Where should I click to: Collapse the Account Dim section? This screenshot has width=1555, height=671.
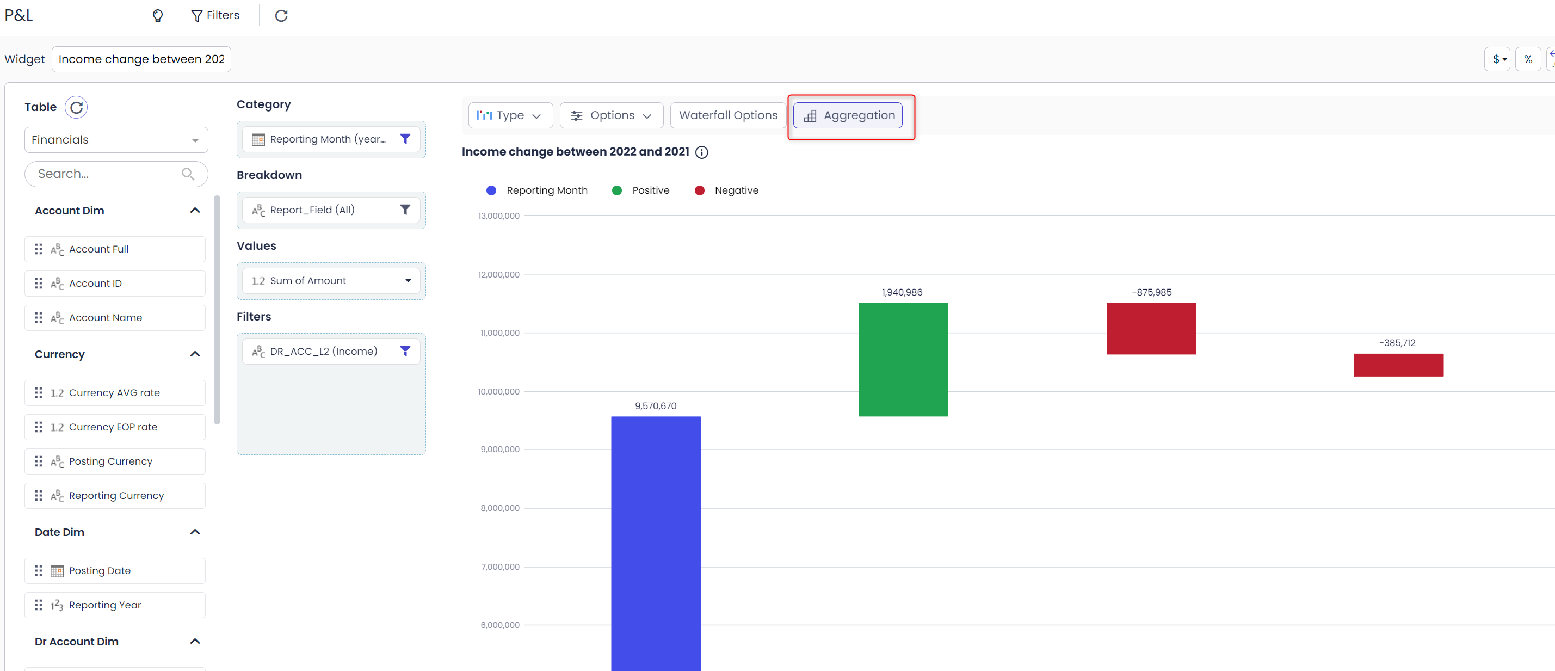coord(194,210)
